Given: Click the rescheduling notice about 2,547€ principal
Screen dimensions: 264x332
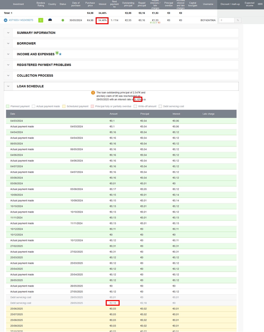Looking at the screenshot, I should coord(121,96).
